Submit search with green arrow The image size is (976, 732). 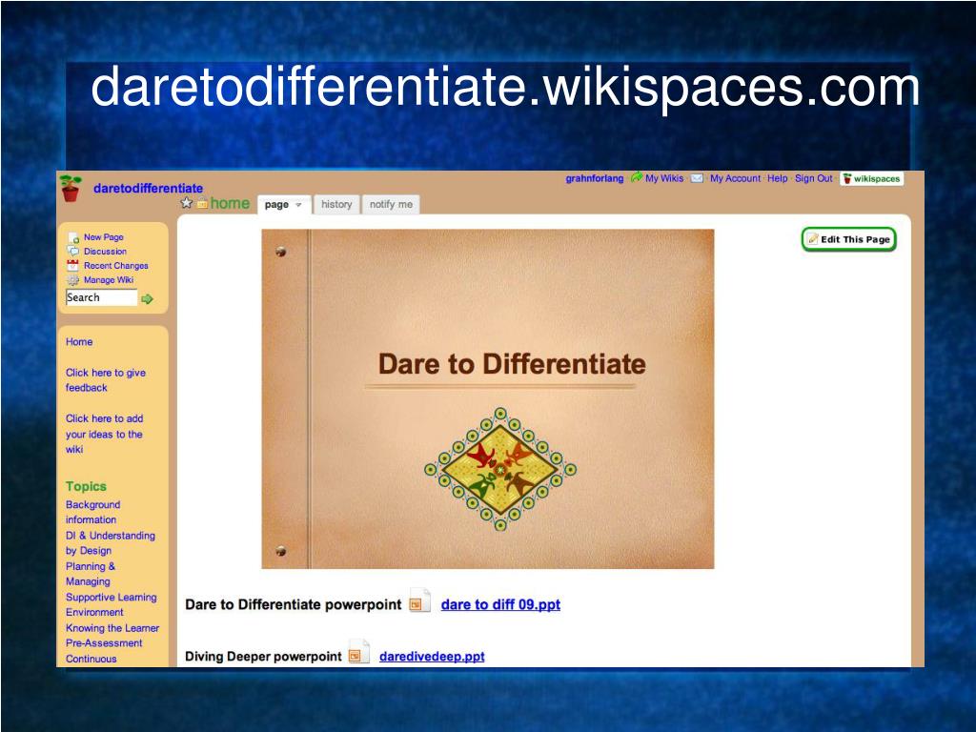(x=148, y=298)
